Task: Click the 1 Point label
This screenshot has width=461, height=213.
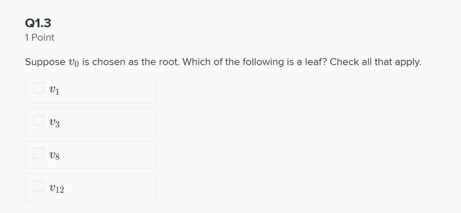Action: pyautogui.click(x=39, y=37)
